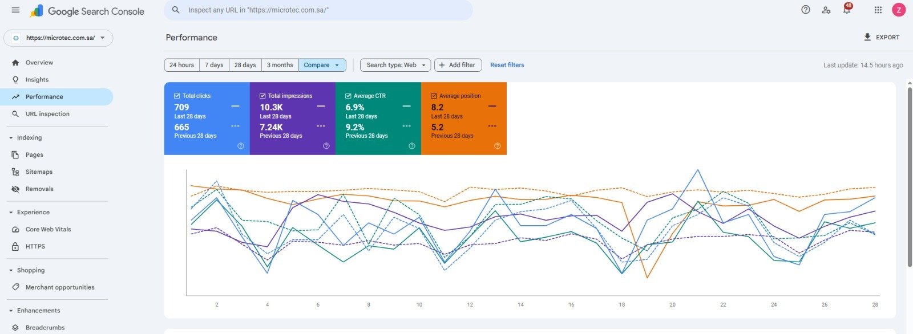
Task: Open the hamburger main menu
Action: [15, 10]
